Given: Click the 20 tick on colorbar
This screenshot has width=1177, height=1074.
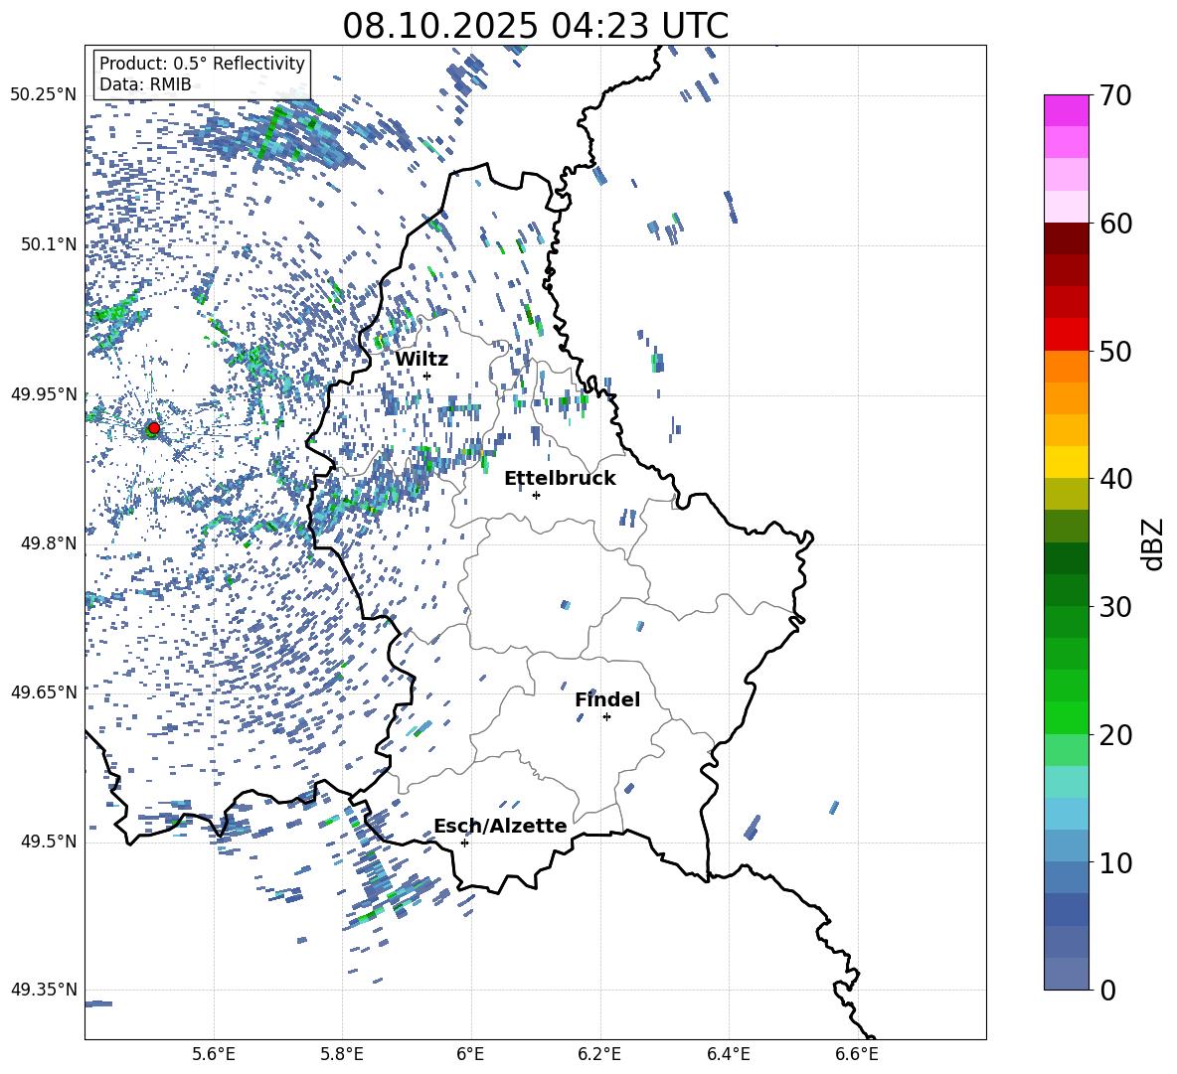Looking at the screenshot, I should 1114,734.
